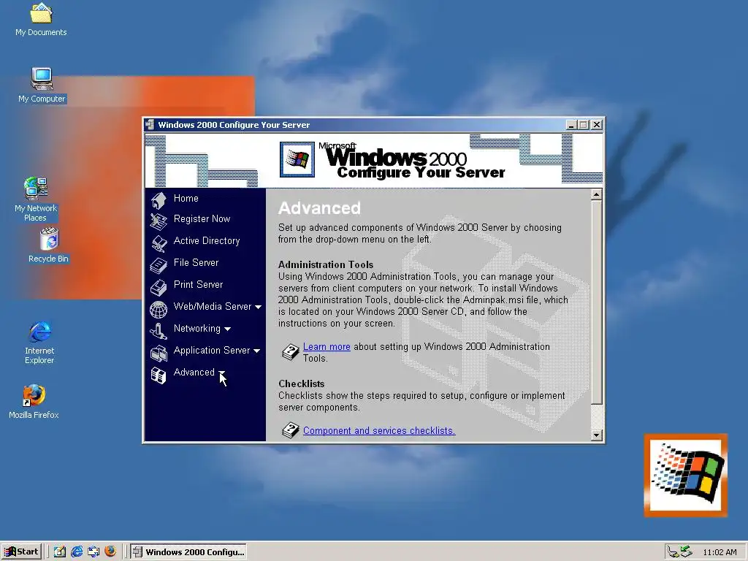748x561 pixels.
Task: Click the Windows flag logo at desktop corner
Action: [x=685, y=475]
